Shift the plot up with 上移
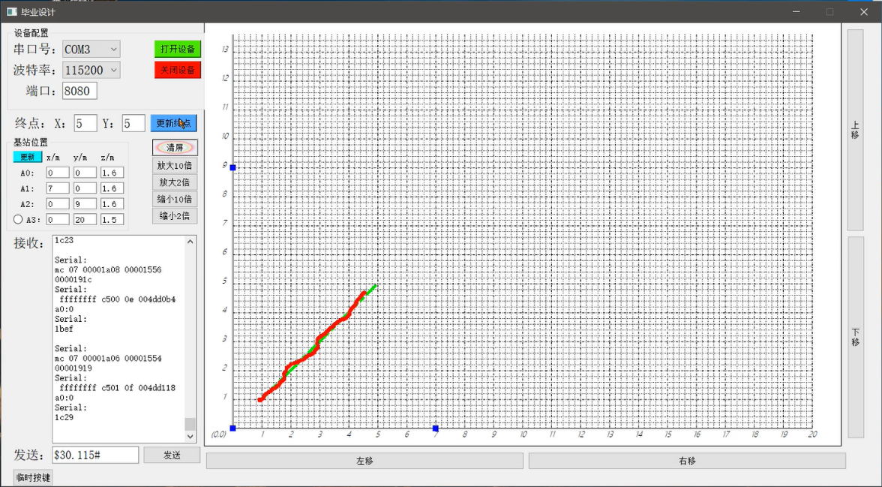 point(855,130)
